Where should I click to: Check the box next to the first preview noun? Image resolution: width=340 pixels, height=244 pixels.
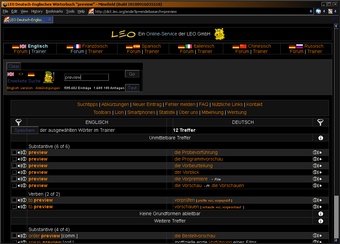pyautogui.click(x=14, y=152)
